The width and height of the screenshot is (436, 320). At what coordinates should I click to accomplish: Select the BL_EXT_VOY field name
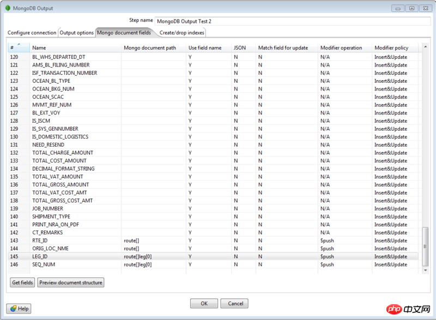pos(46,113)
